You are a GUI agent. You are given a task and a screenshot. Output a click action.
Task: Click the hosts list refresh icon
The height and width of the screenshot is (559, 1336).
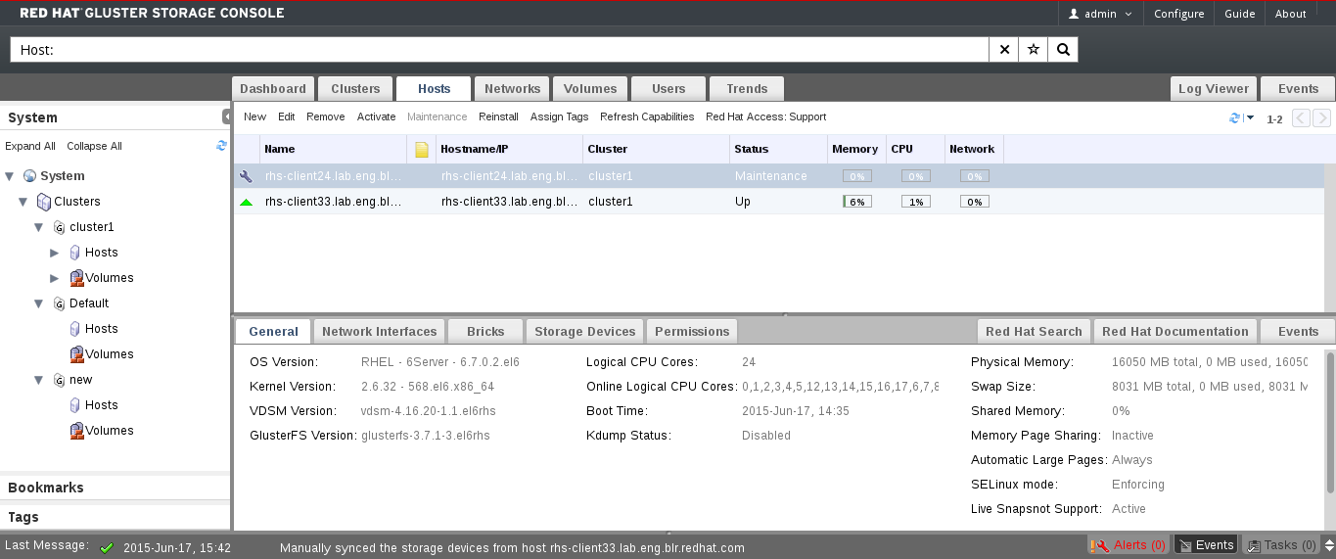click(1234, 118)
